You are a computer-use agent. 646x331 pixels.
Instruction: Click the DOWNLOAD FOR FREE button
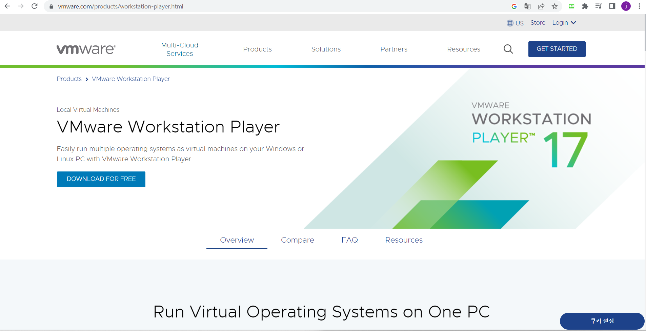click(x=101, y=179)
